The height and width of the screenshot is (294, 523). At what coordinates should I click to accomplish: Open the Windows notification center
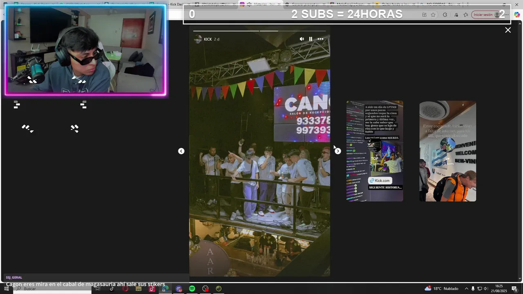514,289
